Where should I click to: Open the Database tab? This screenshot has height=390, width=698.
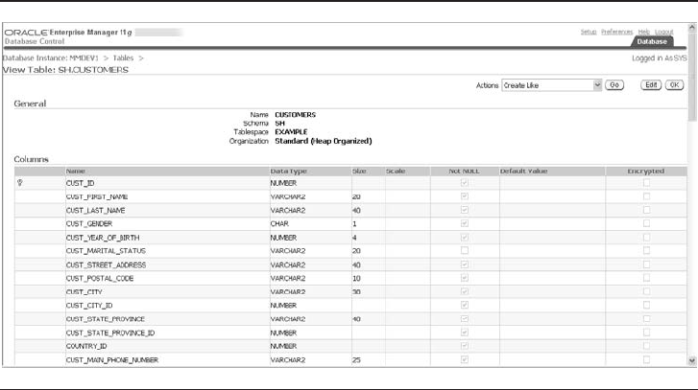tap(652, 41)
